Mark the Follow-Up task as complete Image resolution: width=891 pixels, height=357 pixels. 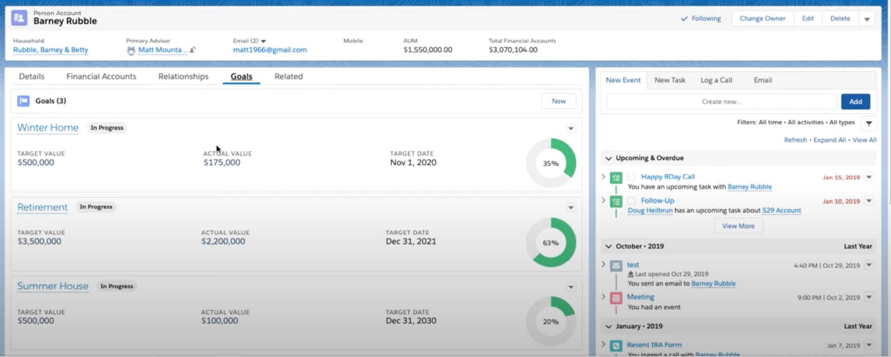click(x=631, y=201)
